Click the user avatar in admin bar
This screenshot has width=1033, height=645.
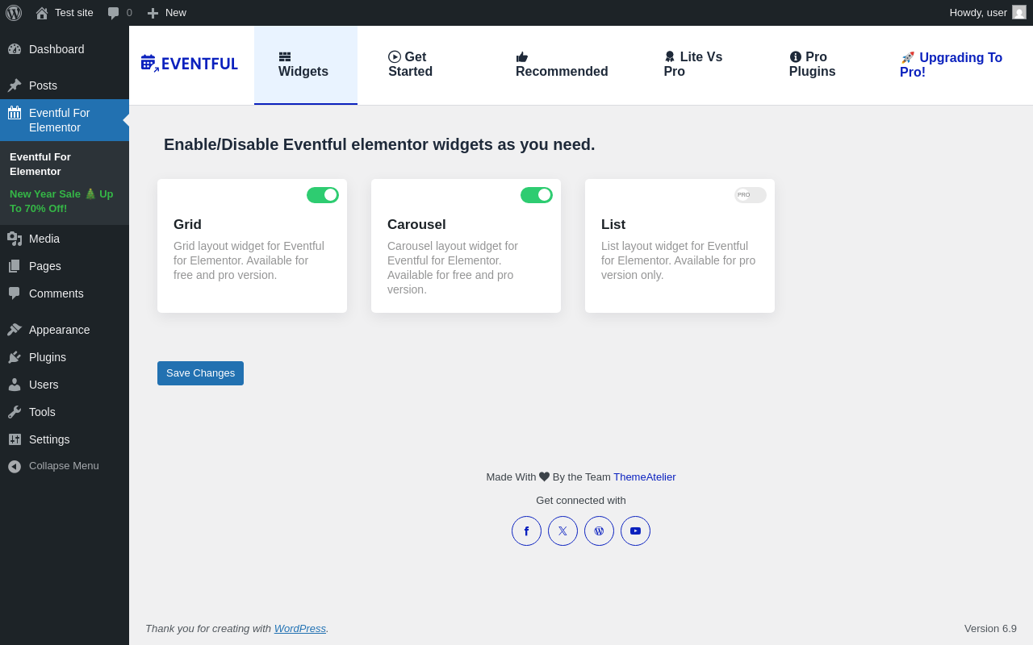point(1019,12)
